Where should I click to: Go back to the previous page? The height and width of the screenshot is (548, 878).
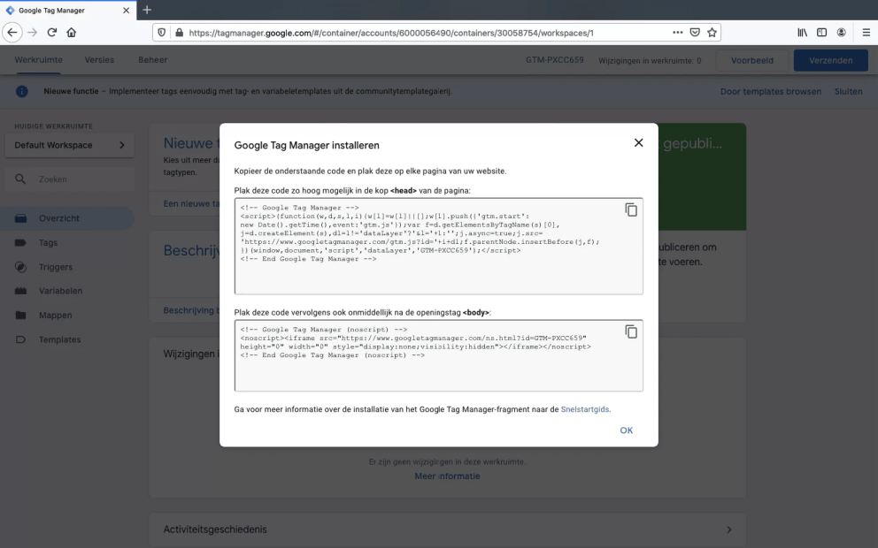tap(12, 33)
